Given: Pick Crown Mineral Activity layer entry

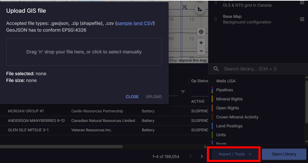Looking at the screenshot, I should point(237,117).
